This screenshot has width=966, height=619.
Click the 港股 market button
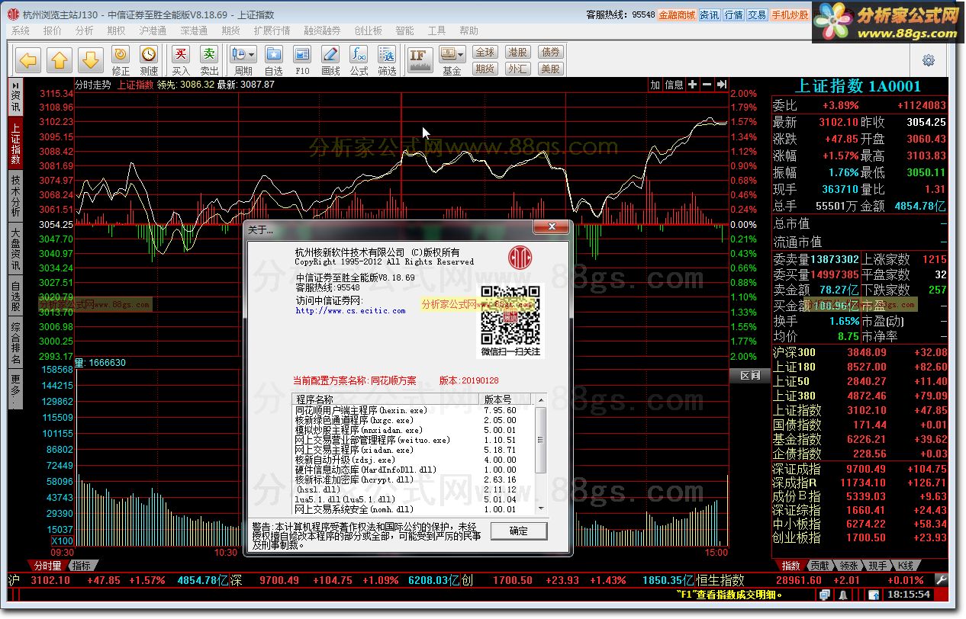pyautogui.click(x=517, y=52)
